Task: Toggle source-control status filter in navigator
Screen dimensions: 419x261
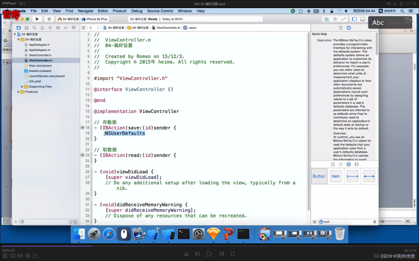Action: tap(75, 222)
